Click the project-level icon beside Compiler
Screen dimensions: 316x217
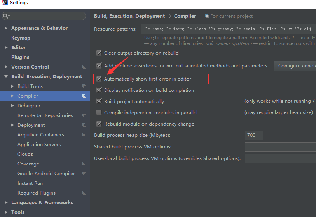(84, 96)
